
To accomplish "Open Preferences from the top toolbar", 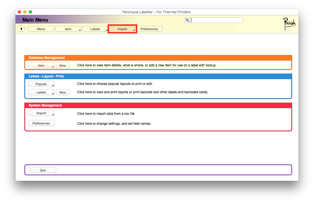I will (x=149, y=29).
